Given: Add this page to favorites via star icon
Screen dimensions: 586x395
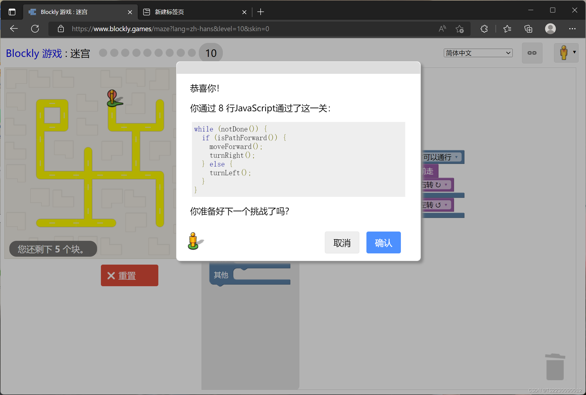Looking at the screenshot, I should 460,29.
